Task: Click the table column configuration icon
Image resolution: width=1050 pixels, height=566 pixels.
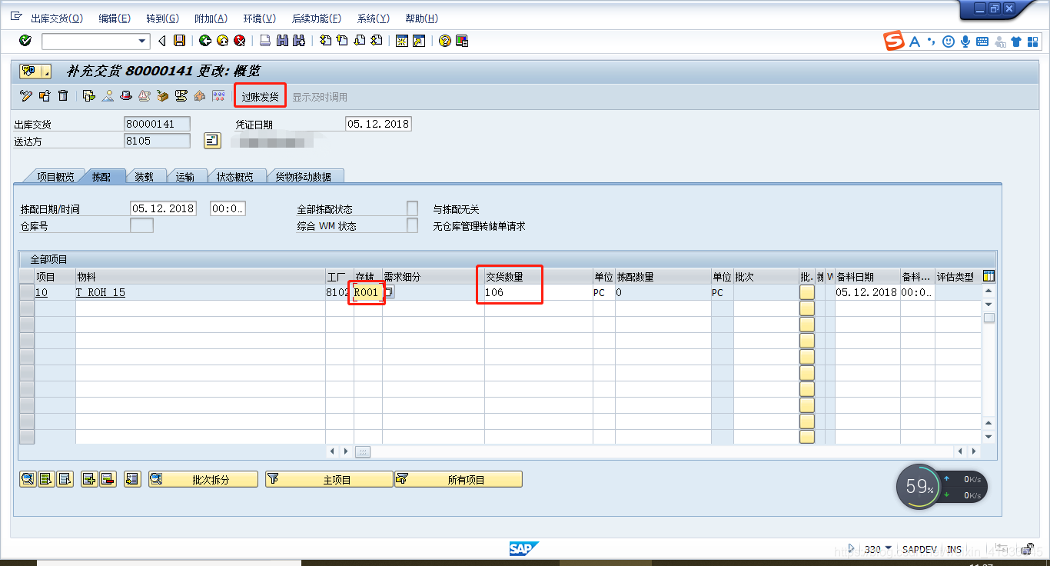Action: click(x=989, y=277)
